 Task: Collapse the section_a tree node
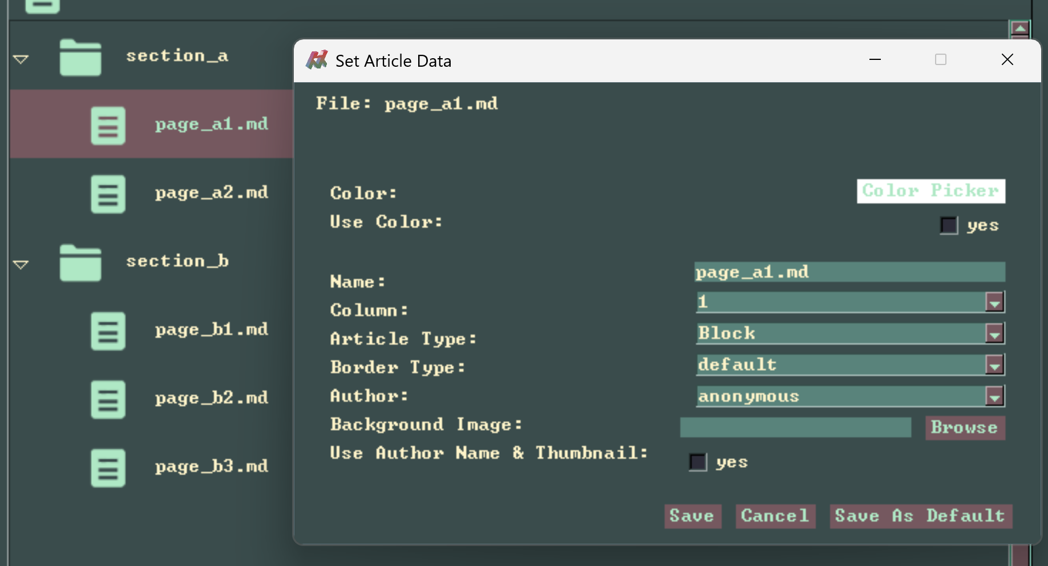21,59
